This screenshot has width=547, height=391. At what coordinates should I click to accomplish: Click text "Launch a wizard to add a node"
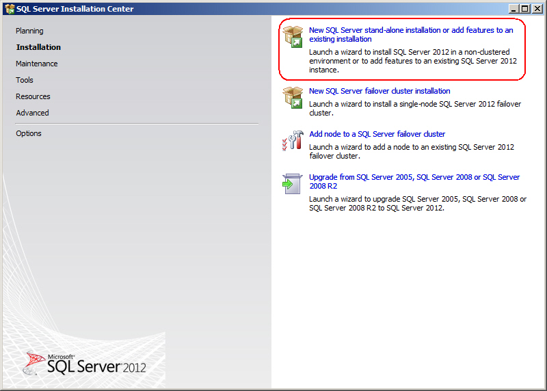pos(412,151)
